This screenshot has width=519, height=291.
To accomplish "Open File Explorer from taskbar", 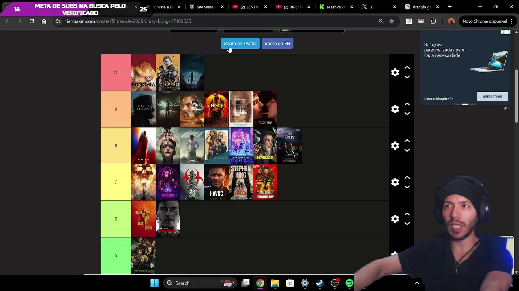I will pos(275,283).
